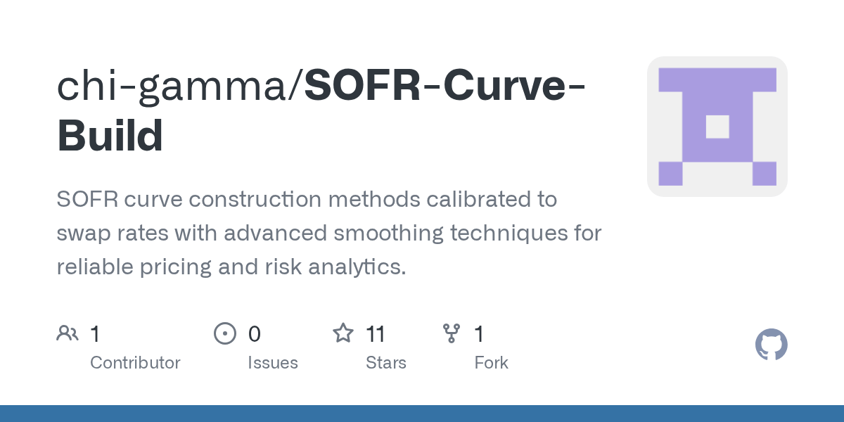This screenshot has width=844, height=422.
Task: Click the 1 next to contributor icon
Action: coord(95,333)
